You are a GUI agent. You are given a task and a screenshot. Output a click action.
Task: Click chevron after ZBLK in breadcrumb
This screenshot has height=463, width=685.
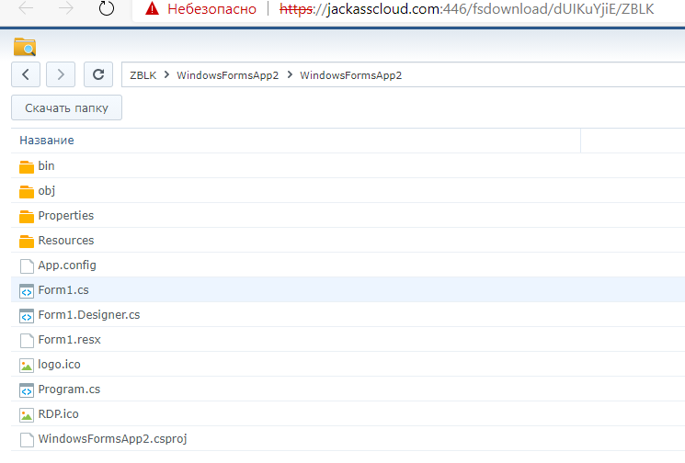pos(166,74)
